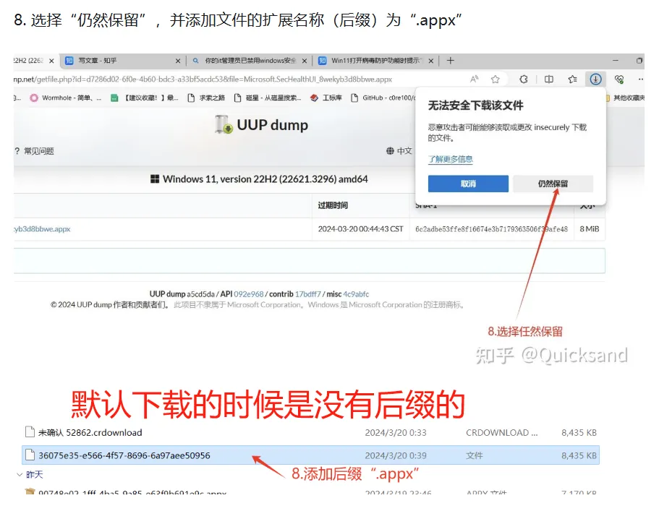Close the 'Win11打开病毒防护功能时提示' tab

tap(431, 61)
